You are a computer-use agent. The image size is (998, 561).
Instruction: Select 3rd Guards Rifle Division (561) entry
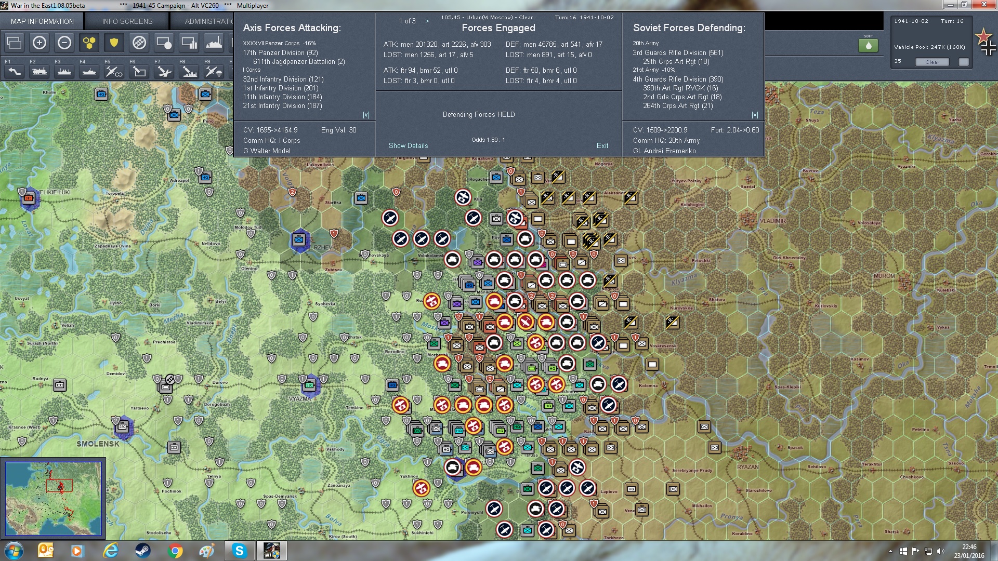click(x=678, y=53)
